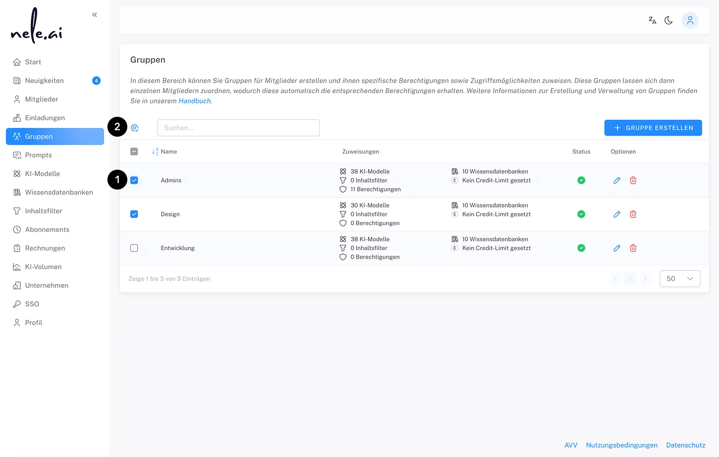Open Profil in the sidebar
The width and height of the screenshot is (719, 457).
(x=55, y=322)
